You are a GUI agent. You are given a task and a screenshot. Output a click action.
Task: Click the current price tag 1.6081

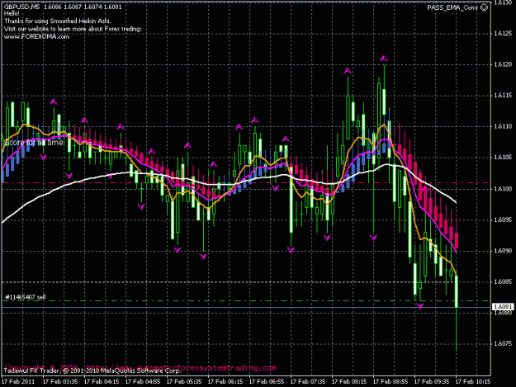click(503, 307)
